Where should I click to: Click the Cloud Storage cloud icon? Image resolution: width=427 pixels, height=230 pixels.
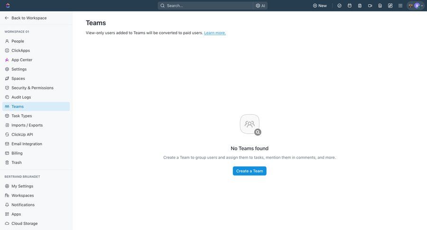7,223
